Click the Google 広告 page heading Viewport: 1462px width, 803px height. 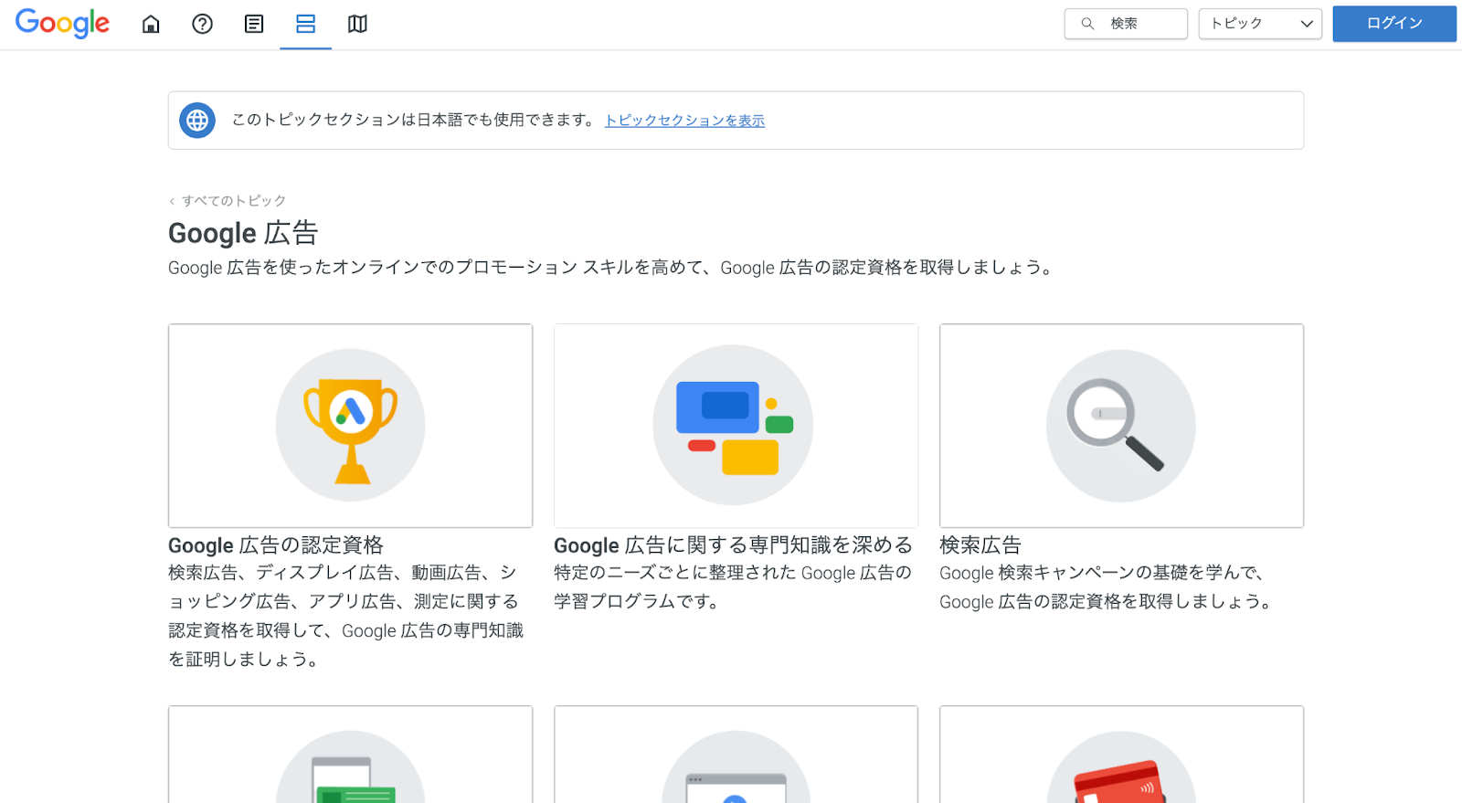(243, 233)
